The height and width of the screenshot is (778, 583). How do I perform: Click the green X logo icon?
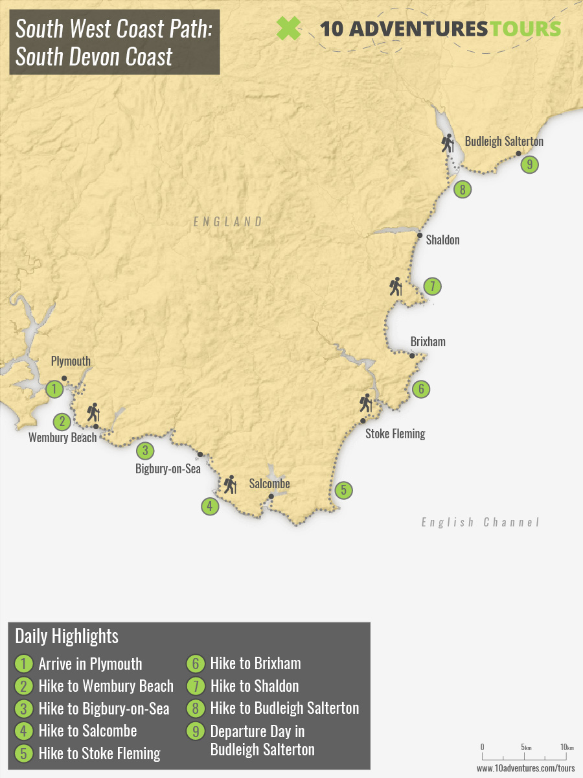click(289, 28)
